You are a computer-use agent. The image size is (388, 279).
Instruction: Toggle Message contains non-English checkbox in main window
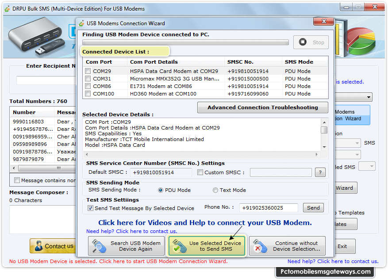(17, 180)
